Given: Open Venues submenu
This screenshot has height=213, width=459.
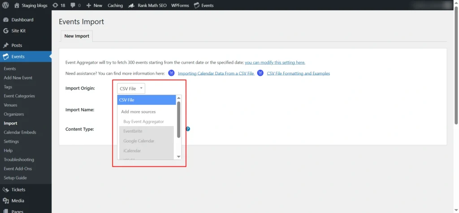Looking at the screenshot, I should [11, 105].
